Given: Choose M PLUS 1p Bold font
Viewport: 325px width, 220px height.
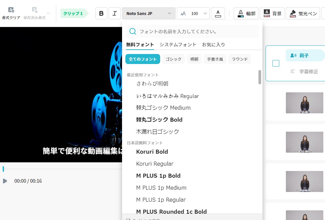Looking at the screenshot, I should 158,176.
